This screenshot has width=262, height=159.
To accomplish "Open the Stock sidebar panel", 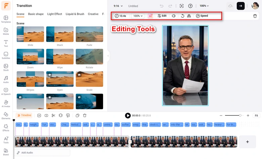I will (x=6, y=67).
